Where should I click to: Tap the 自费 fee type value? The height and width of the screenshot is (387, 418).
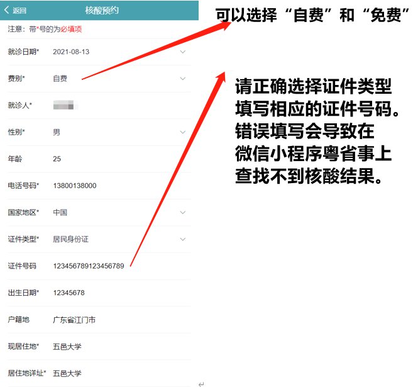click(x=60, y=79)
